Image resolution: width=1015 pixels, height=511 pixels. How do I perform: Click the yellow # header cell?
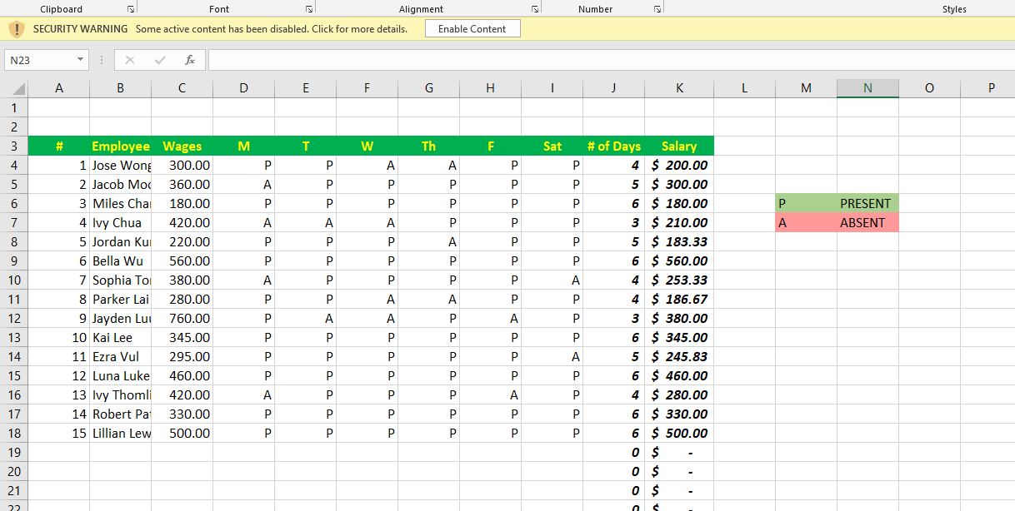point(59,146)
